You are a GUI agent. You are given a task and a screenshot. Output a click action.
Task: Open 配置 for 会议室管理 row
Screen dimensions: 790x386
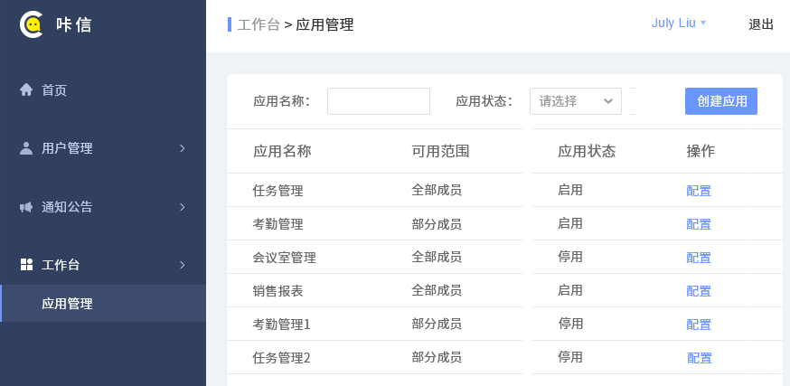[x=699, y=258]
